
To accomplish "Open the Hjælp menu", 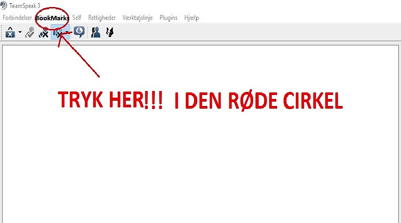I will [x=191, y=17].
